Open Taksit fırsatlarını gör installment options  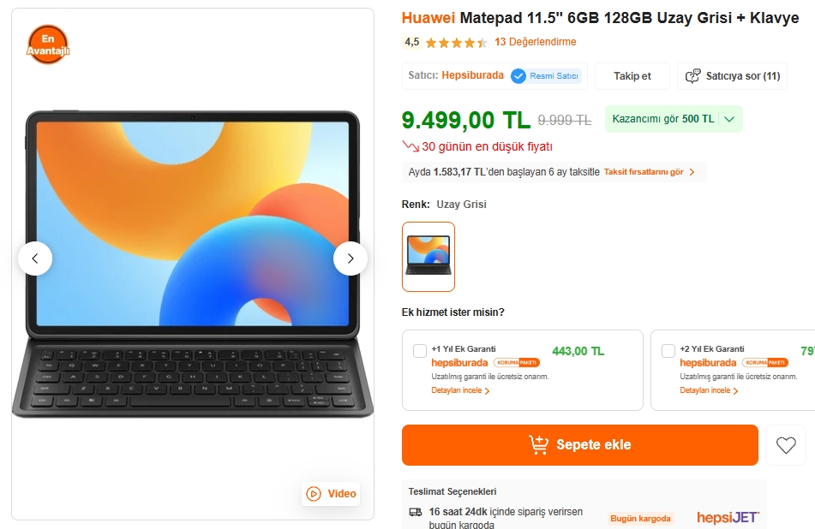(x=650, y=172)
